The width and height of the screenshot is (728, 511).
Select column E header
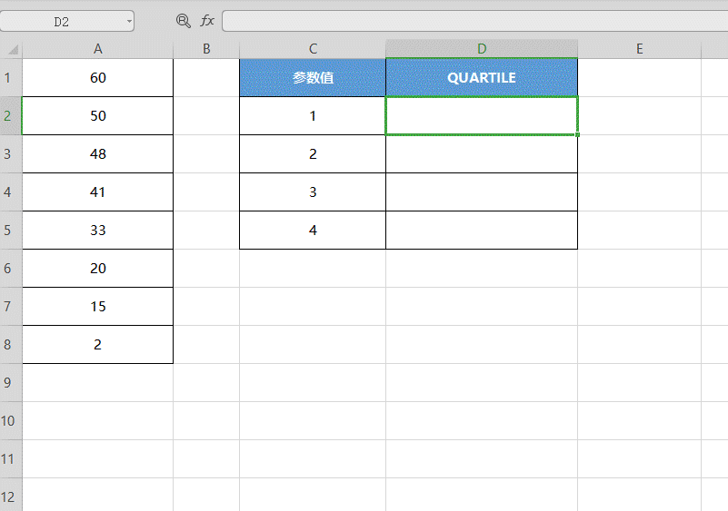click(639, 49)
